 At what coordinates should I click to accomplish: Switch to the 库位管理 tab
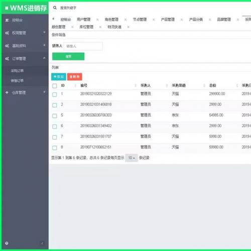[86, 27]
